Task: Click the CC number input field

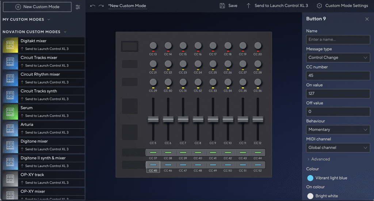Action: pyautogui.click(x=338, y=76)
